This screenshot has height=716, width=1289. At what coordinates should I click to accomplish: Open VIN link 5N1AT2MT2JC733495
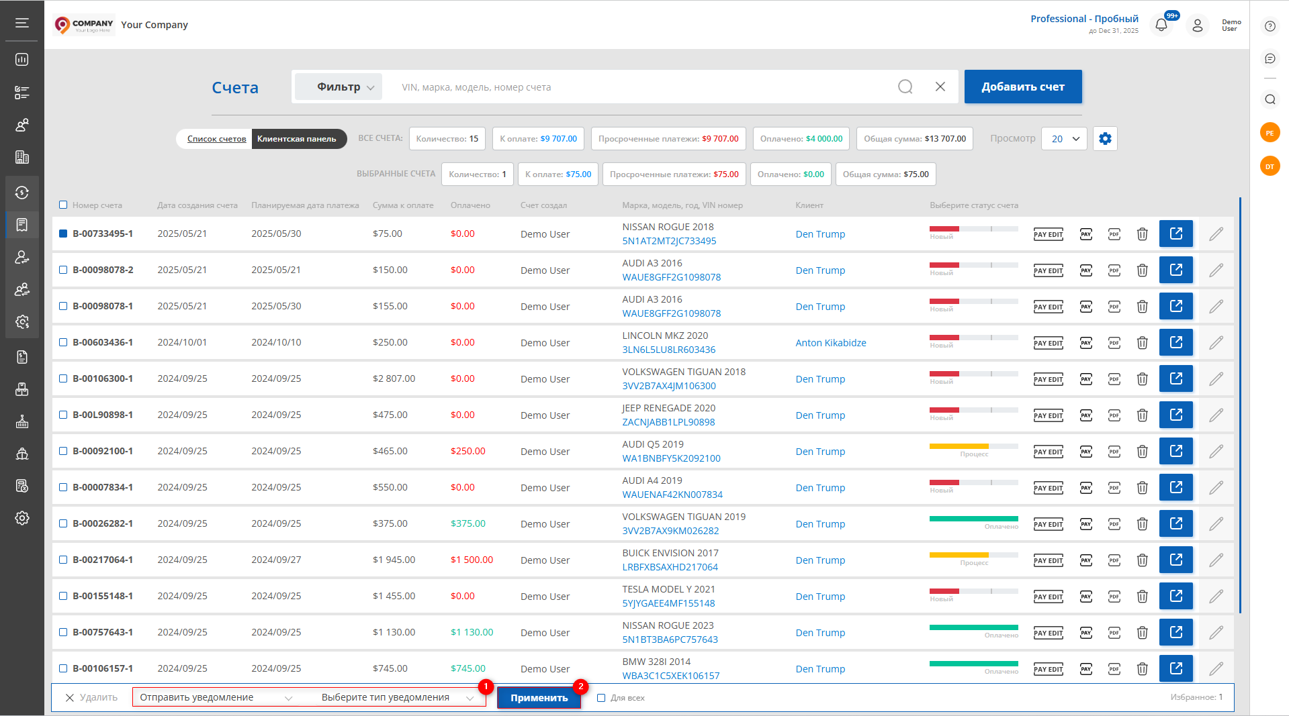[669, 241]
